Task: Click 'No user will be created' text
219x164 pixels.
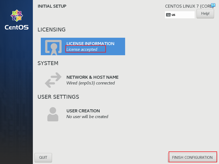Action: (87, 117)
